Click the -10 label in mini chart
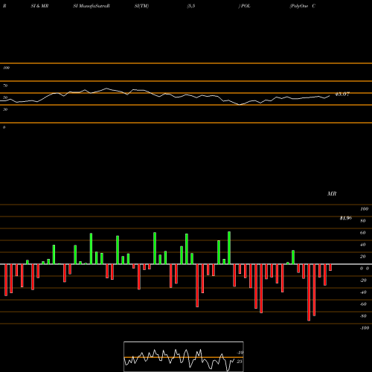Image resolution: width=372 pixels, height=372 pixels. (240, 353)
